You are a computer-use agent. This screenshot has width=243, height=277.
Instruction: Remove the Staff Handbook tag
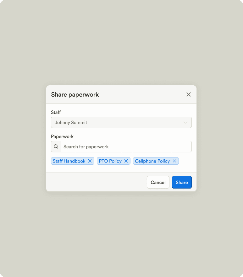[x=90, y=161]
